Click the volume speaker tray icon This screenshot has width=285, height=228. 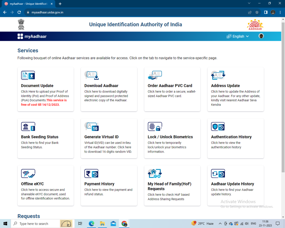[247, 224]
